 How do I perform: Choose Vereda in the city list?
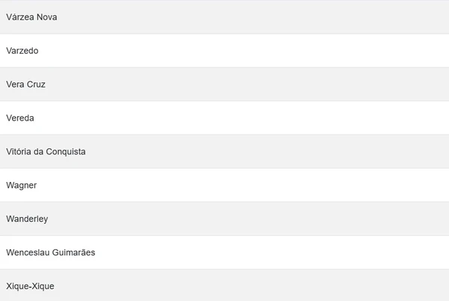20,118
